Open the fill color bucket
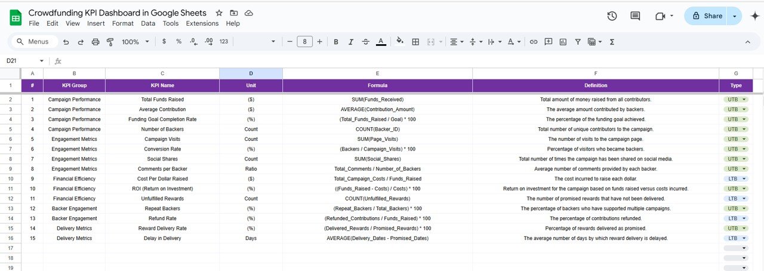This screenshot has height=271, width=764. click(401, 42)
